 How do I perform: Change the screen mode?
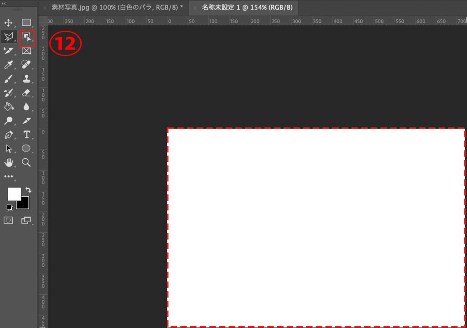coord(26,220)
